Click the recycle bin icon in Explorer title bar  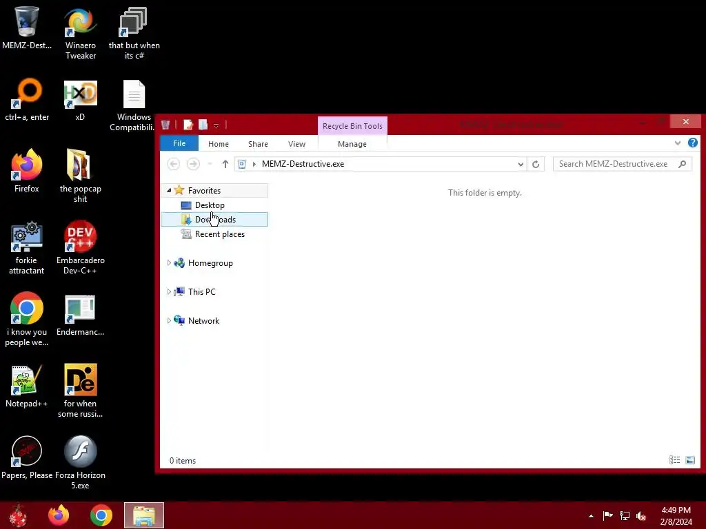(165, 125)
